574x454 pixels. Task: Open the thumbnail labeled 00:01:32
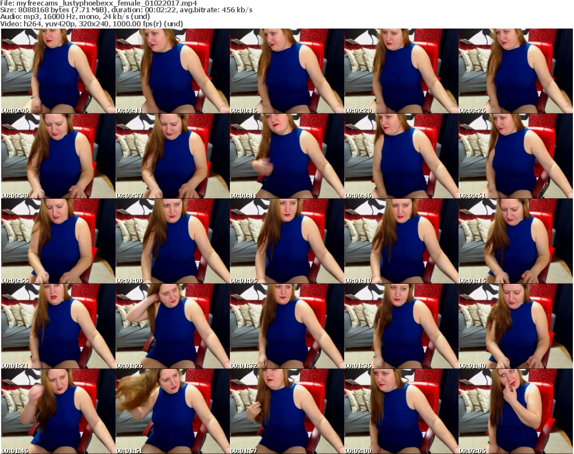click(287, 326)
